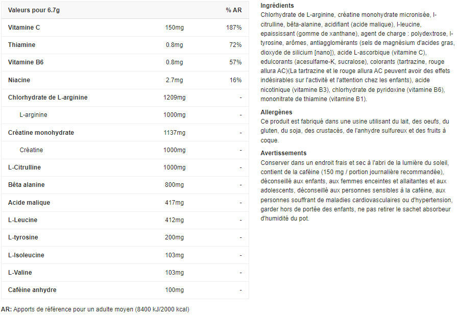Select Créatine monohydrate row
This screenshot has width=457, height=315.
coord(41,132)
